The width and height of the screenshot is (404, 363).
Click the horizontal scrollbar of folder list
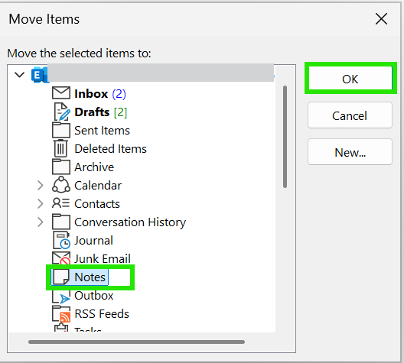(136, 342)
